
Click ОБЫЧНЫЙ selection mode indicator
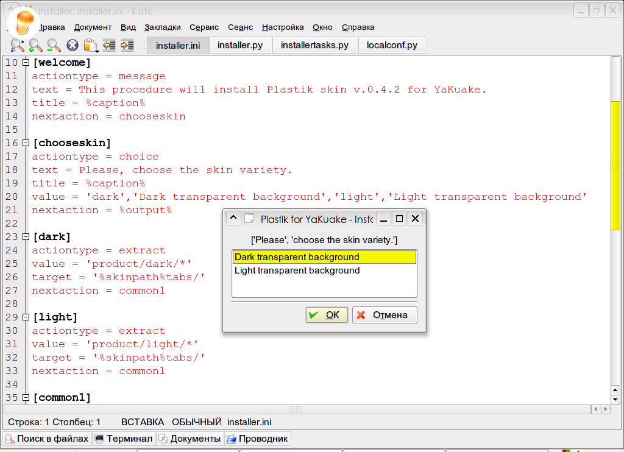pos(197,422)
